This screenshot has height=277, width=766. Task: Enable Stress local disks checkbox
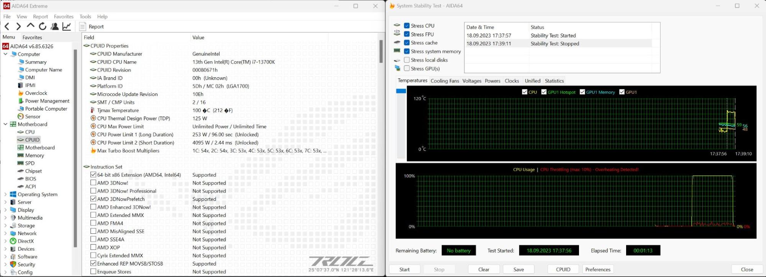[407, 60]
